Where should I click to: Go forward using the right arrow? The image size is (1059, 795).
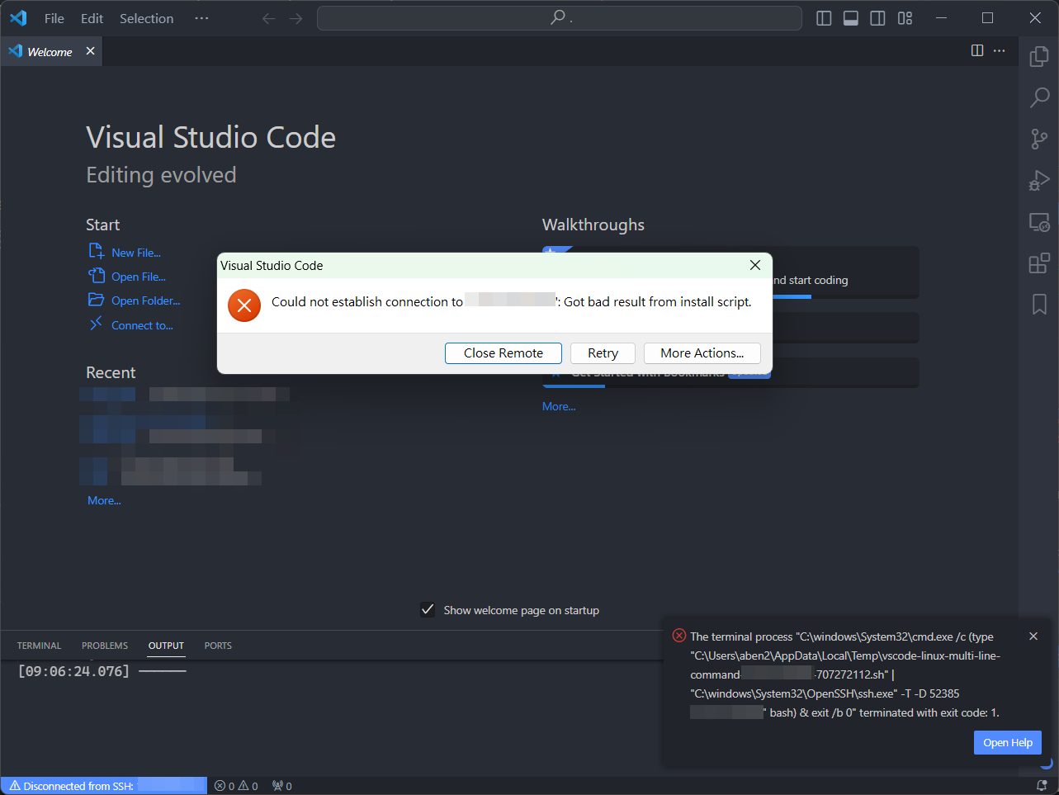pos(296,18)
